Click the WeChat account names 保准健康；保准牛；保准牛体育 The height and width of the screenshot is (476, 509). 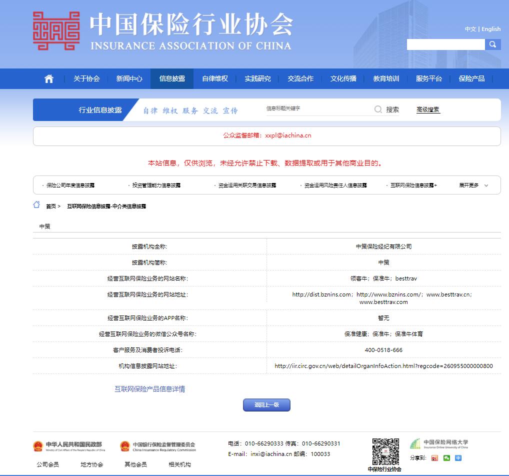click(x=383, y=334)
